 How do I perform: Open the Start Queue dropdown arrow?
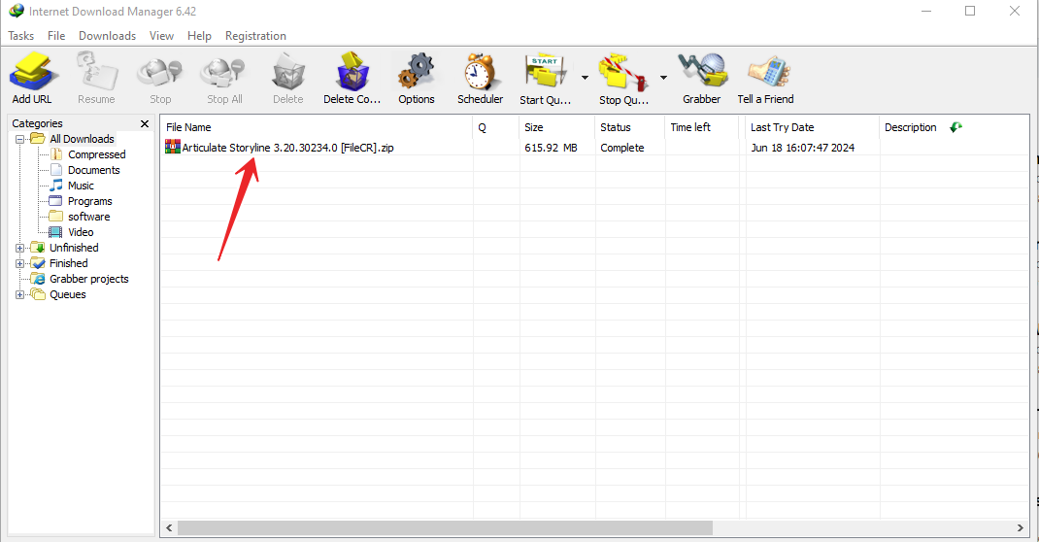click(x=586, y=78)
